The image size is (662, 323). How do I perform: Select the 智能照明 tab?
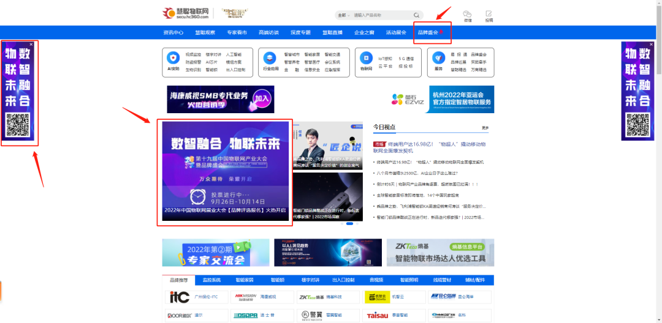point(409,280)
